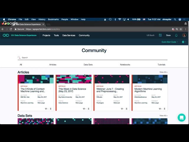Open the notifications bell icon
Image resolution: width=189 pixels, height=142 pixels.
(176, 35)
